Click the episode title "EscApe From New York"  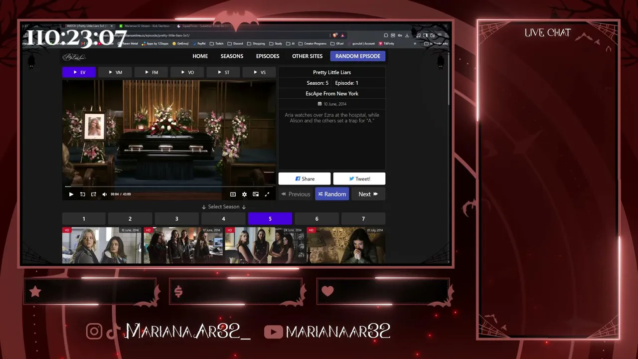pos(332,94)
